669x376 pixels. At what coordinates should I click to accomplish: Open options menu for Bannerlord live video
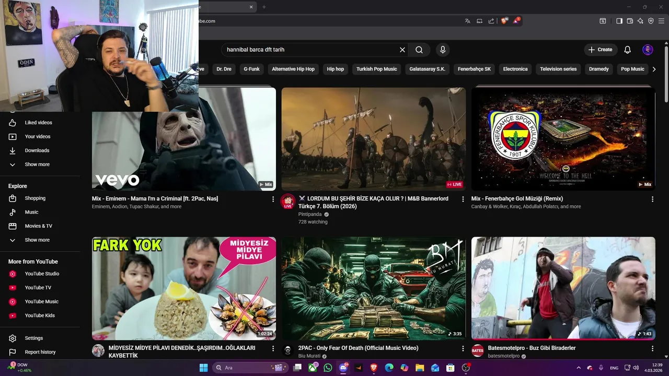tap(463, 199)
